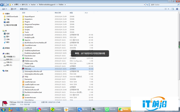Select the Tools folder icon
This screenshot has height=112, width=180.
(23, 32)
